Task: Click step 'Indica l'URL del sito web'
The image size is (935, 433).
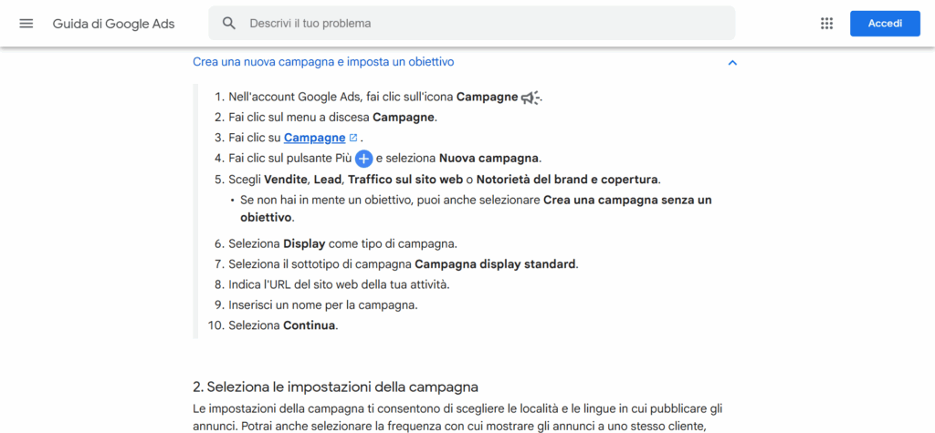Action: (x=339, y=284)
